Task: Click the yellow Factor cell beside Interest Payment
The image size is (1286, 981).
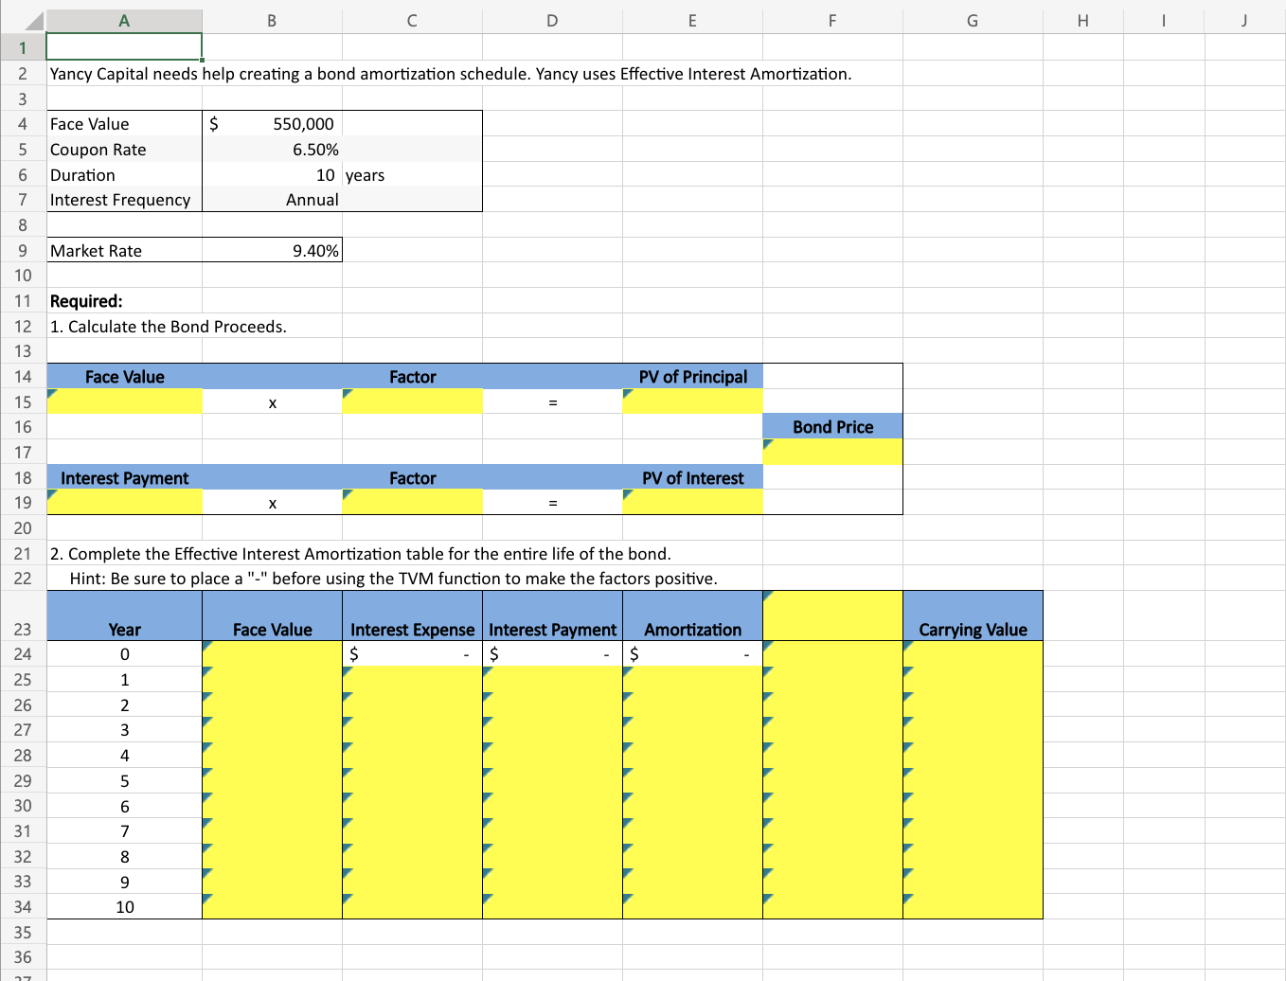Action: (x=412, y=502)
